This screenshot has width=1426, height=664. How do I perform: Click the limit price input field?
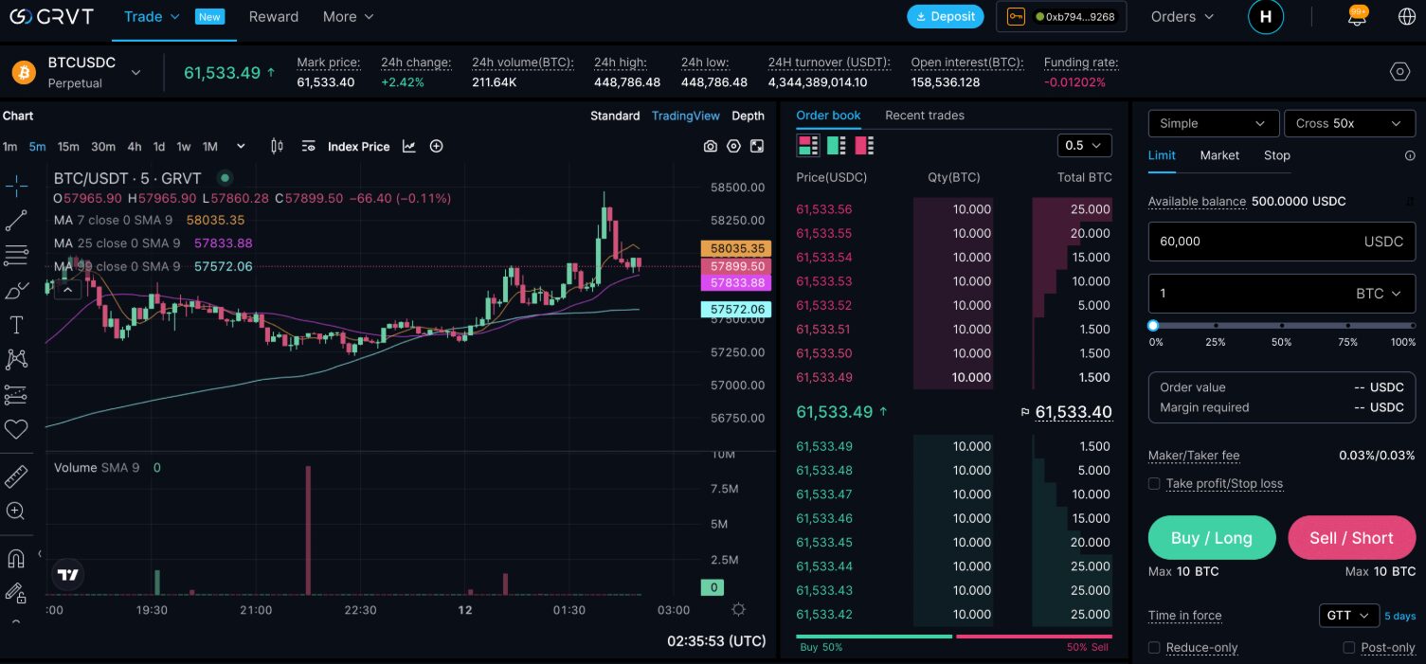point(1282,242)
